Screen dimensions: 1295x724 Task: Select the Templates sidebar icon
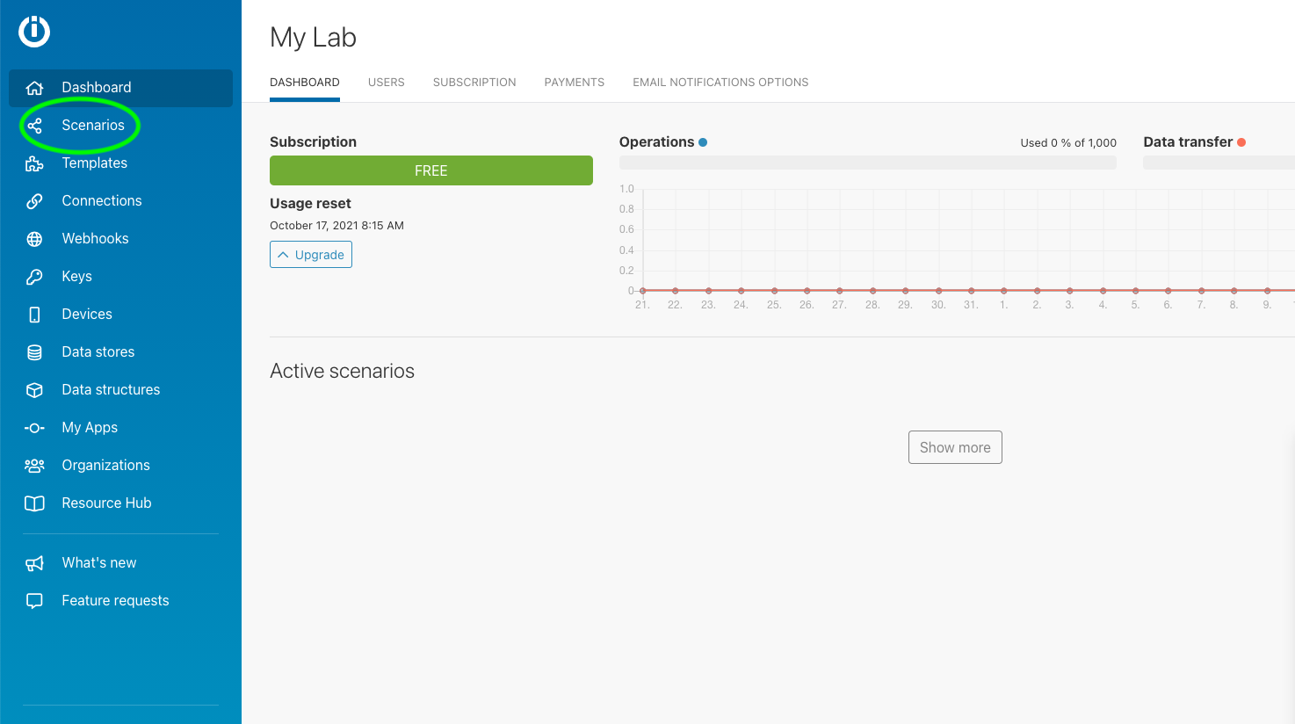(x=35, y=163)
